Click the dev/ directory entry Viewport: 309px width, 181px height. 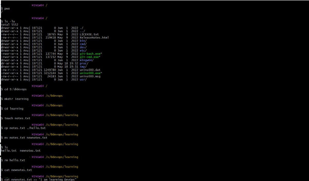83,47
